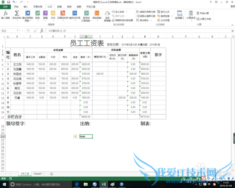The image size is (235, 188).
Task: Click Calculate Now
Action: 203,13
